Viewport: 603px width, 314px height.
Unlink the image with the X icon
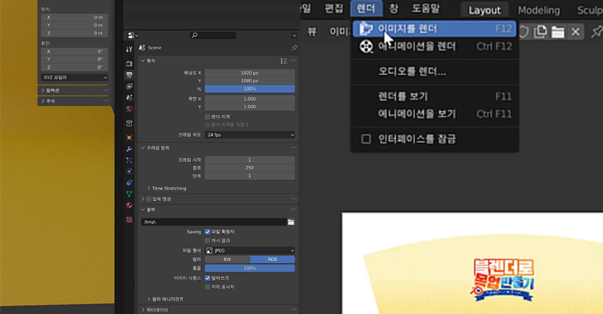coord(575,31)
